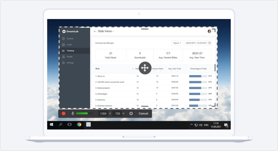Click the 768 height input field
This screenshot has width=278, height=151.
pos(118,114)
